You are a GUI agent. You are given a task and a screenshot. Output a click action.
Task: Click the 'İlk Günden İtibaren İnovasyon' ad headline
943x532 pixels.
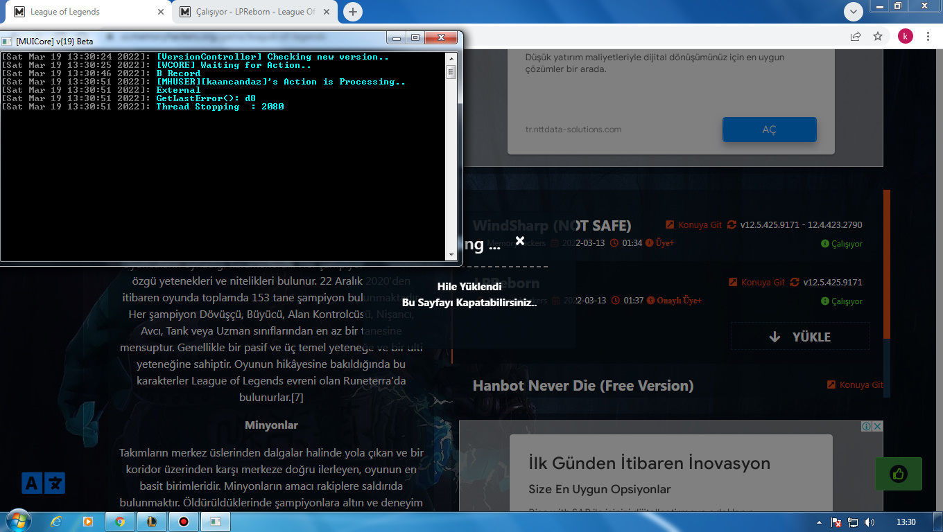click(x=649, y=463)
